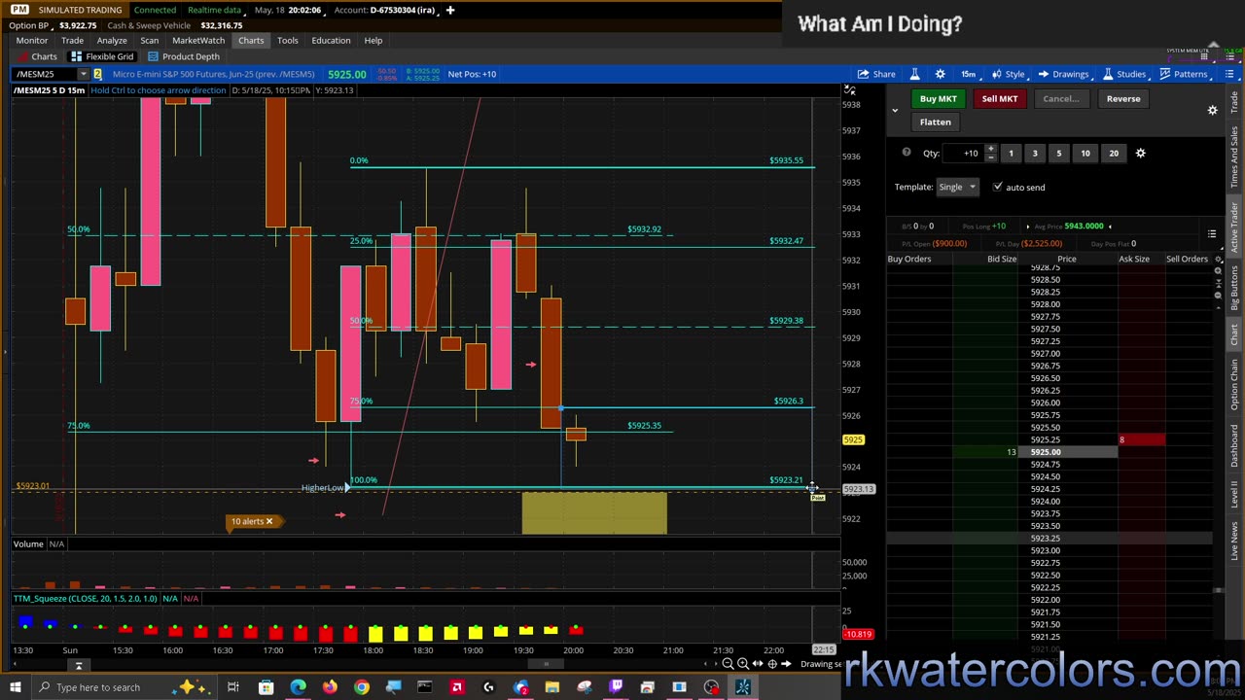1245x700 pixels.
Task: Select quantity preset 10
Action: (x=1085, y=153)
